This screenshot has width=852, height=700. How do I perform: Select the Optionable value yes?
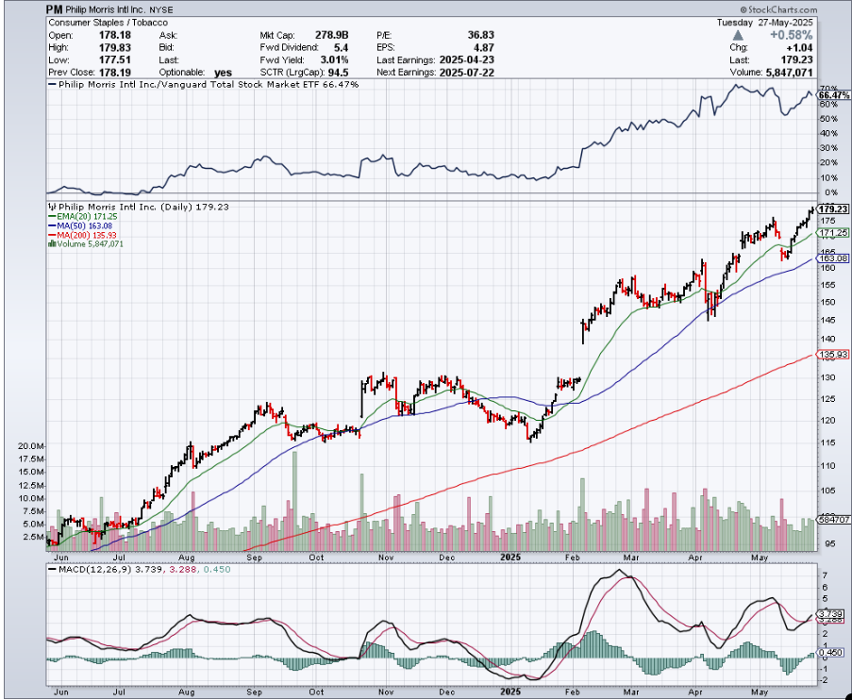(224, 73)
